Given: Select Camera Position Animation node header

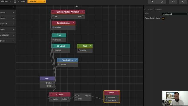Looking at the screenshot, I should (68, 12).
